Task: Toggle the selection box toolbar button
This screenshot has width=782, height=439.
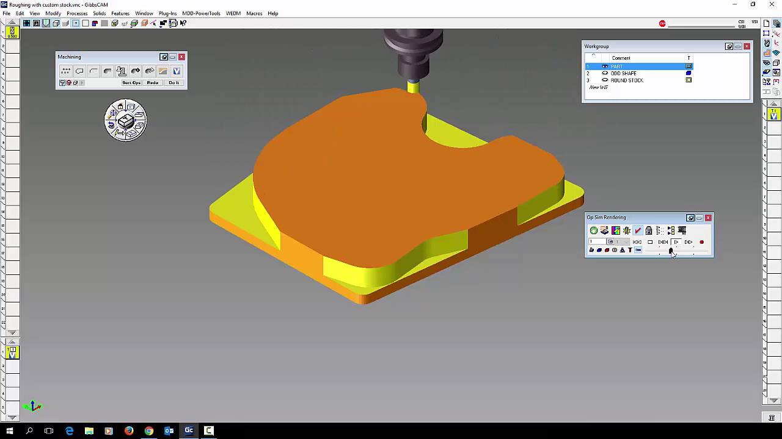Action: click(76, 23)
